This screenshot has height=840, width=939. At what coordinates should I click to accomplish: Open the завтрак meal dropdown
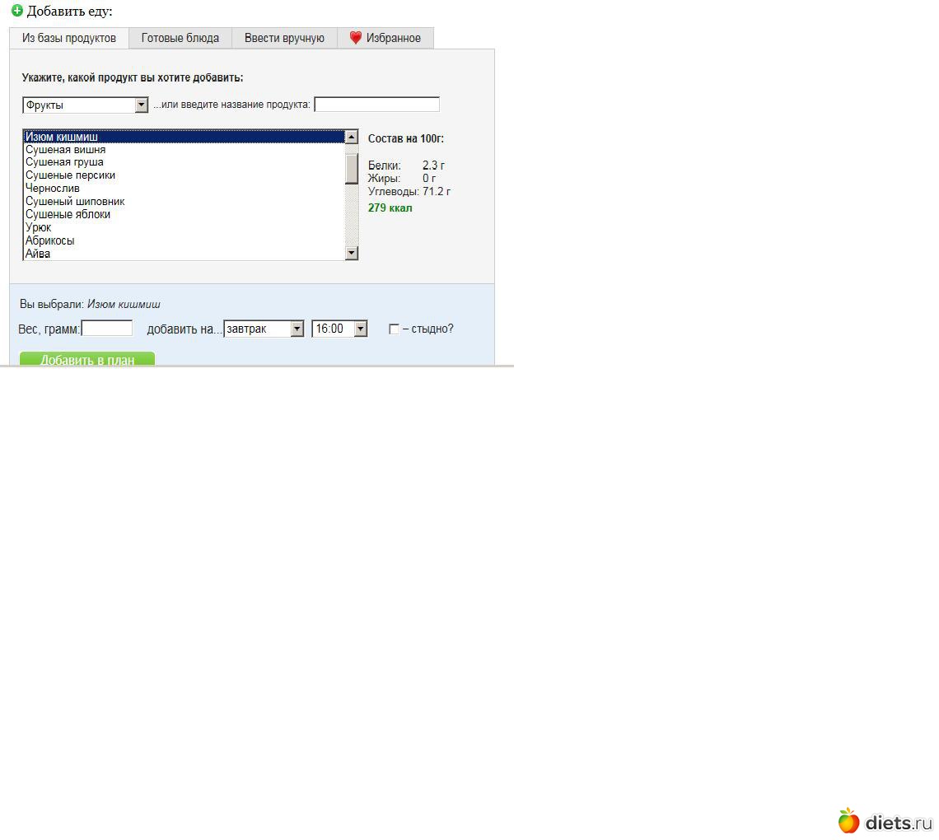297,329
